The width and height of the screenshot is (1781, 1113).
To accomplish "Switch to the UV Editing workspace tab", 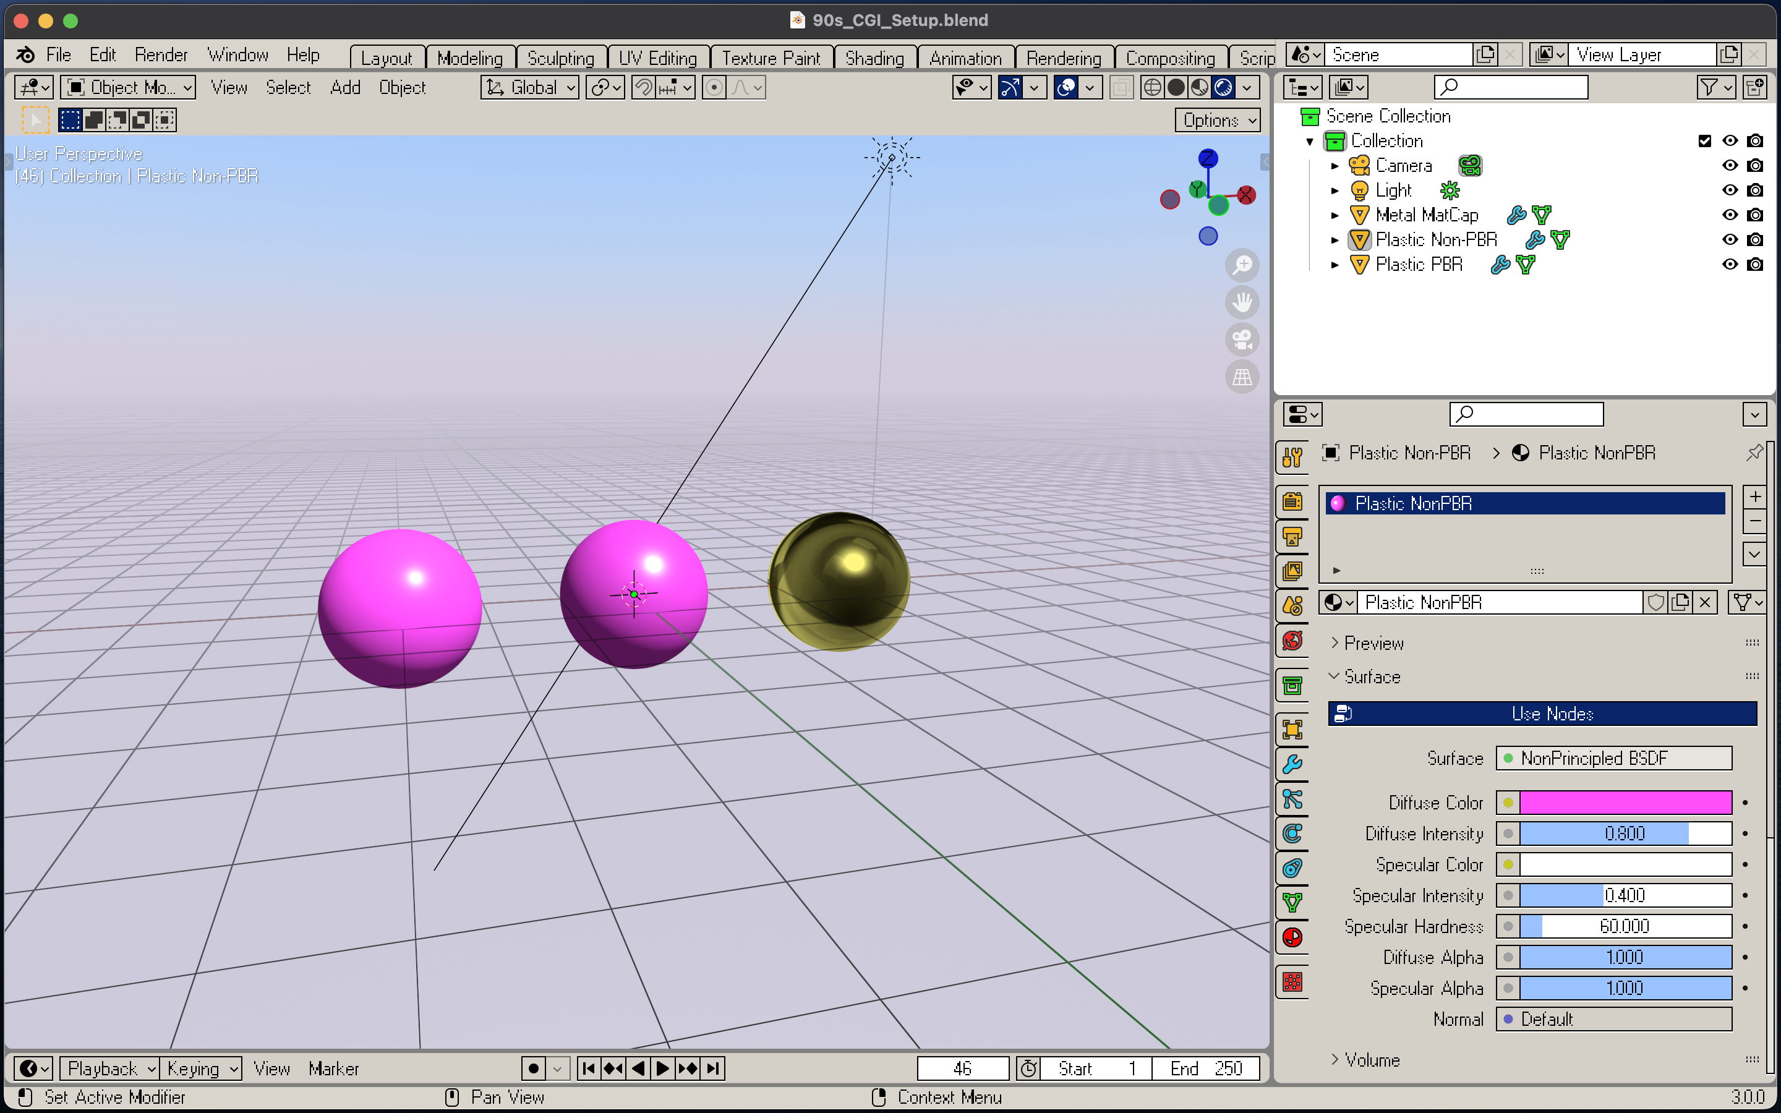I will [x=658, y=58].
